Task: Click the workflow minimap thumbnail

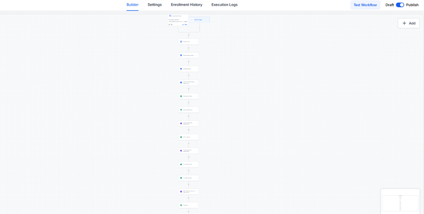Action: click(401, 201)
